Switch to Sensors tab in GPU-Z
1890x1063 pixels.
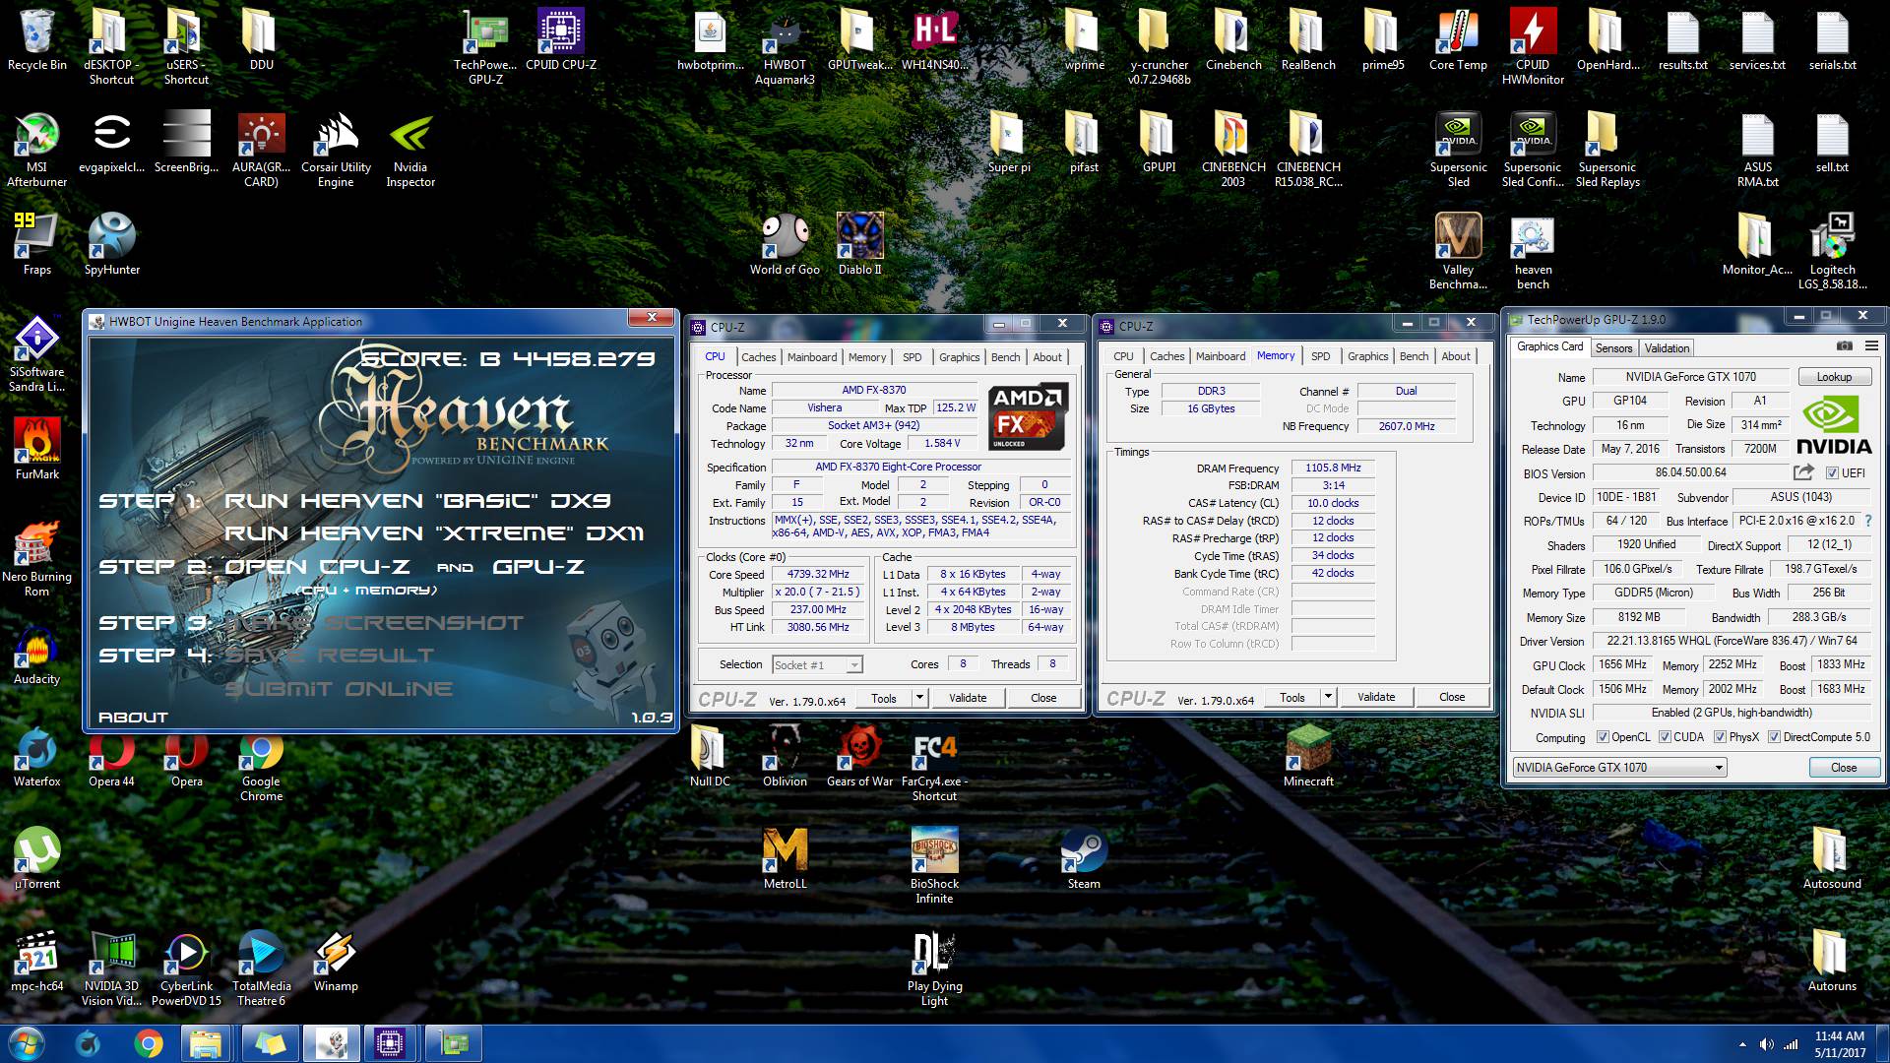point(1613,348)
